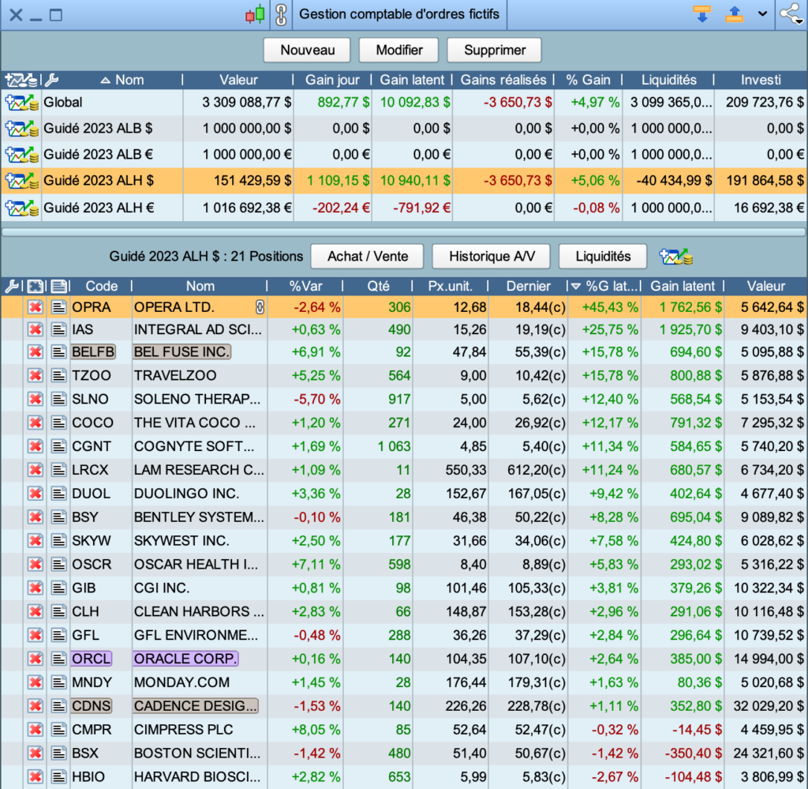Image resolution: width=808 pixels, height=789 pixels.
Task: Delete the OPRA position with red X
Action: coord(35,307)
